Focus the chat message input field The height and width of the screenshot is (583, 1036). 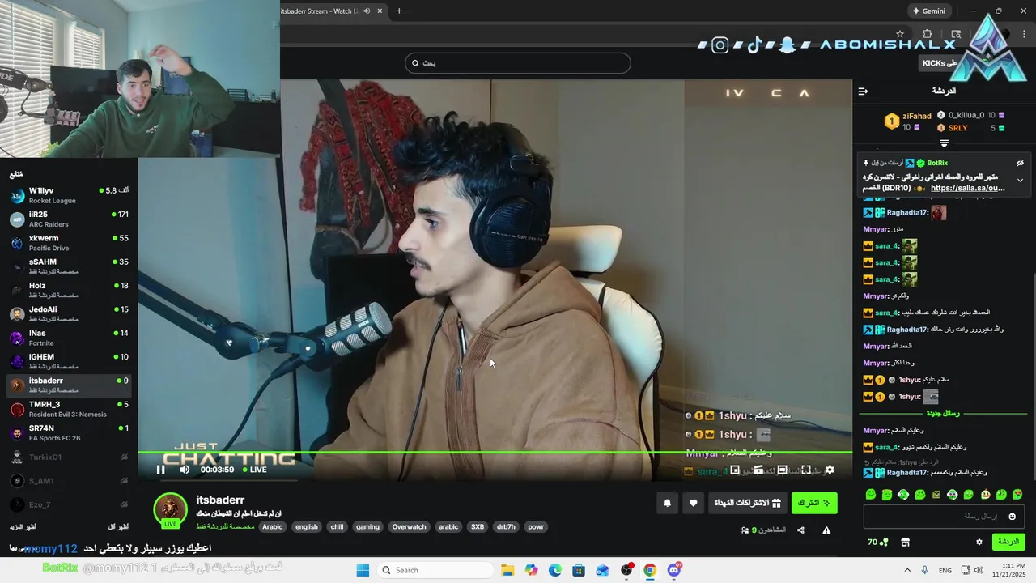pos(945,517)
